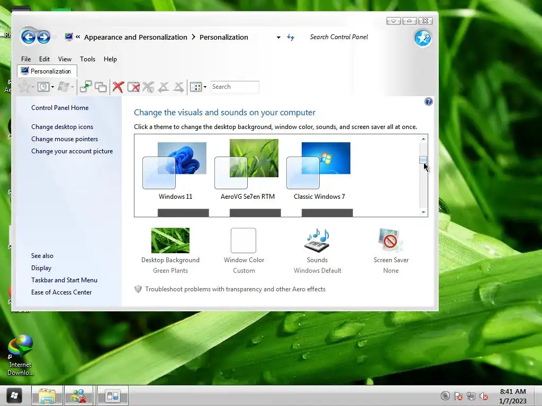The height and width of the screenshot is (406, 542).
Task: Open the View menu
Action: coord(65,59)
